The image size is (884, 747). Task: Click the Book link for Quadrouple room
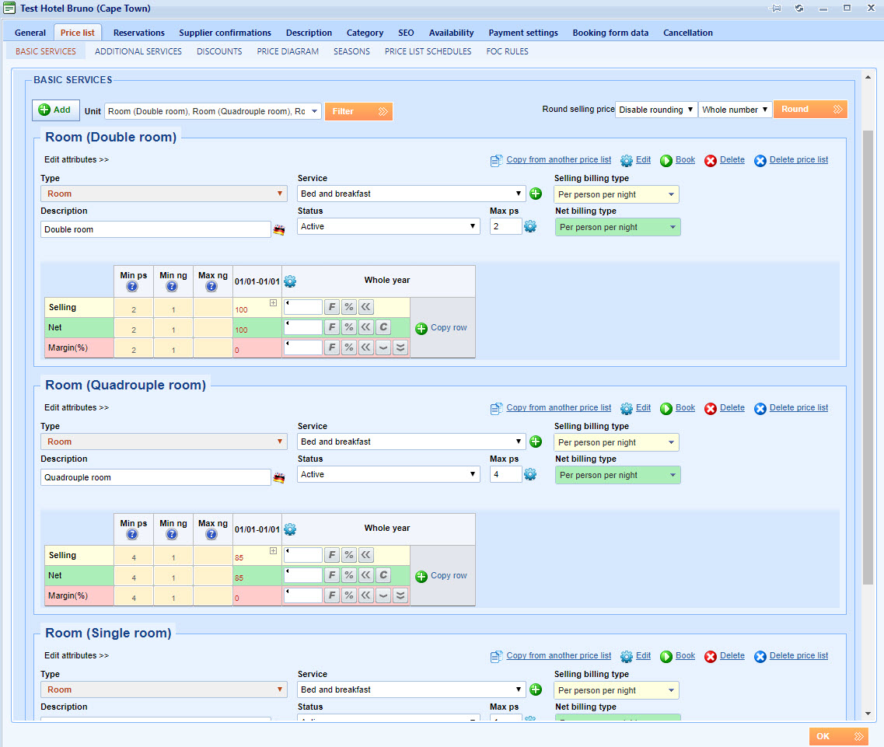(x=685, y=407)
